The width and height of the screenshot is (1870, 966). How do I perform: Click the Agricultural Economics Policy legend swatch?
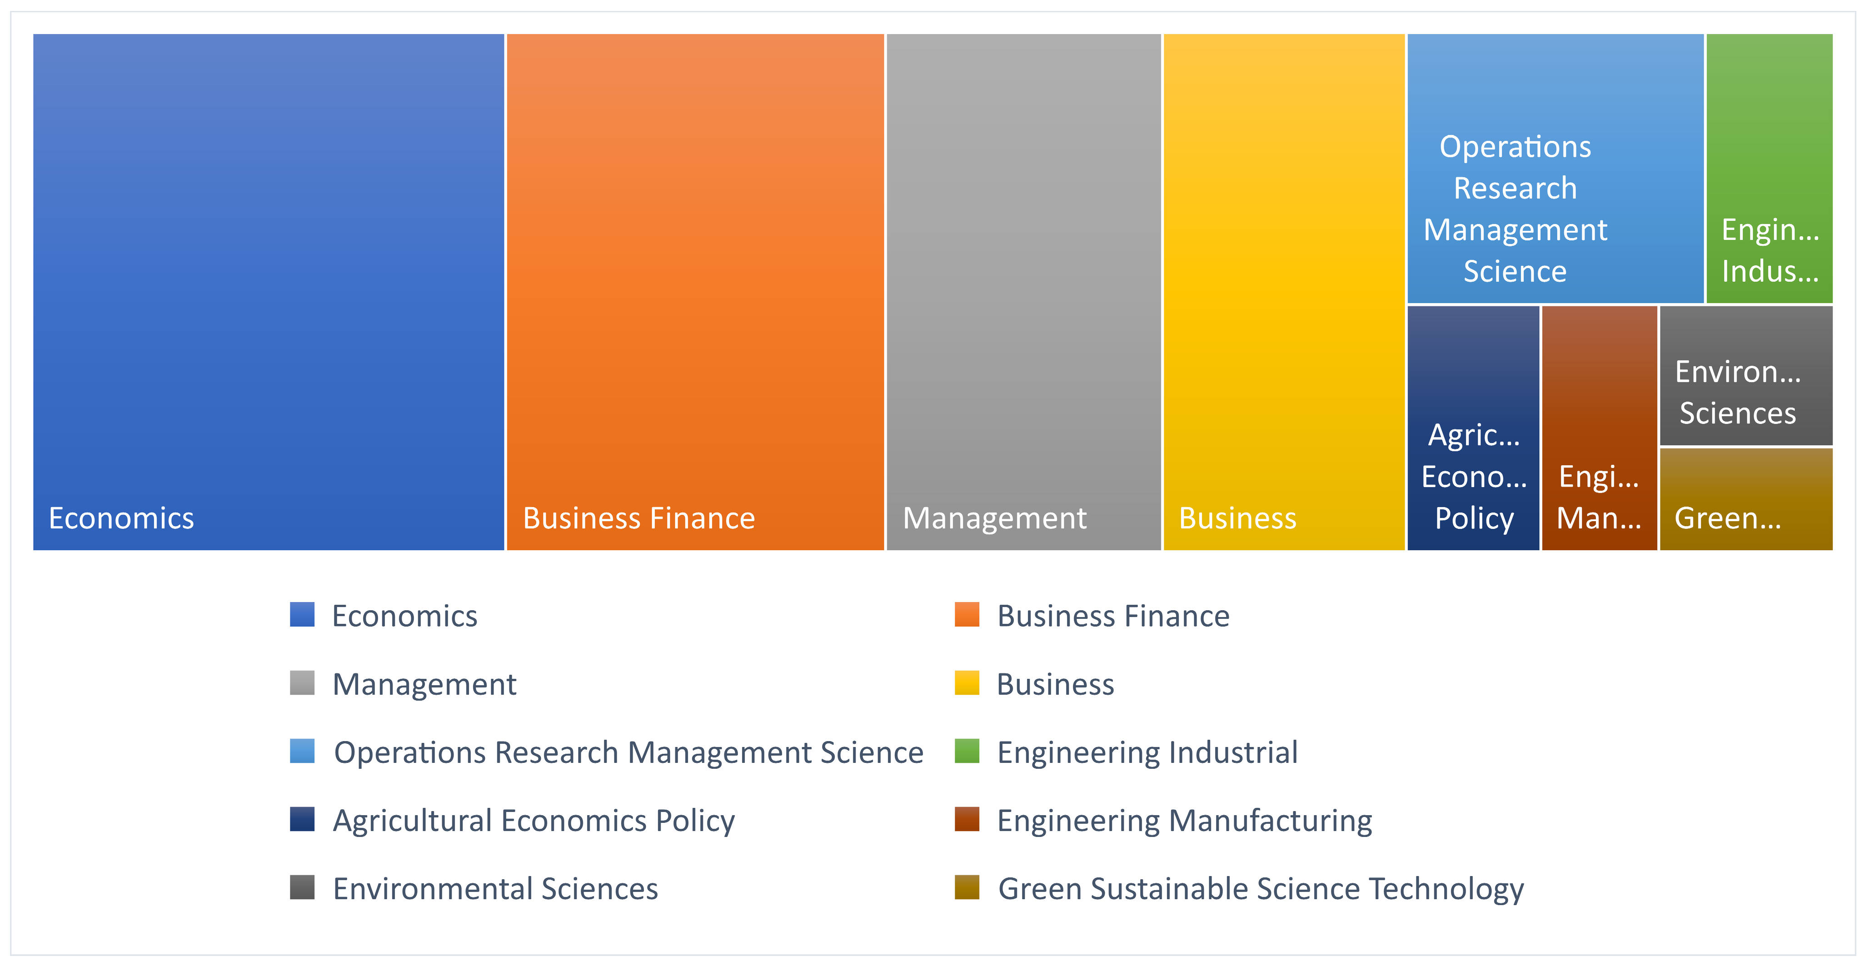point(302,819)
